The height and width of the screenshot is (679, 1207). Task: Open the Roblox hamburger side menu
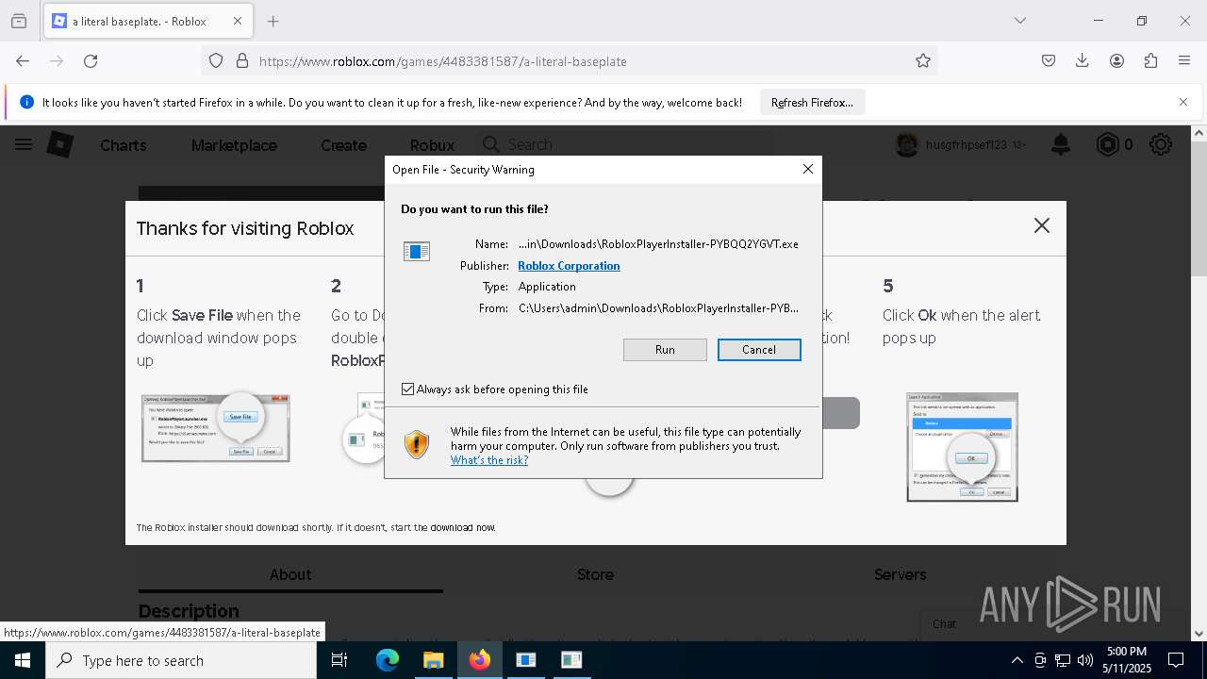(24, 144)
